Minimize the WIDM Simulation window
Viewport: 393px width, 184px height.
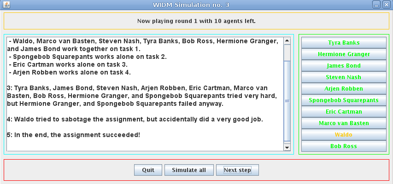[376, 5]
